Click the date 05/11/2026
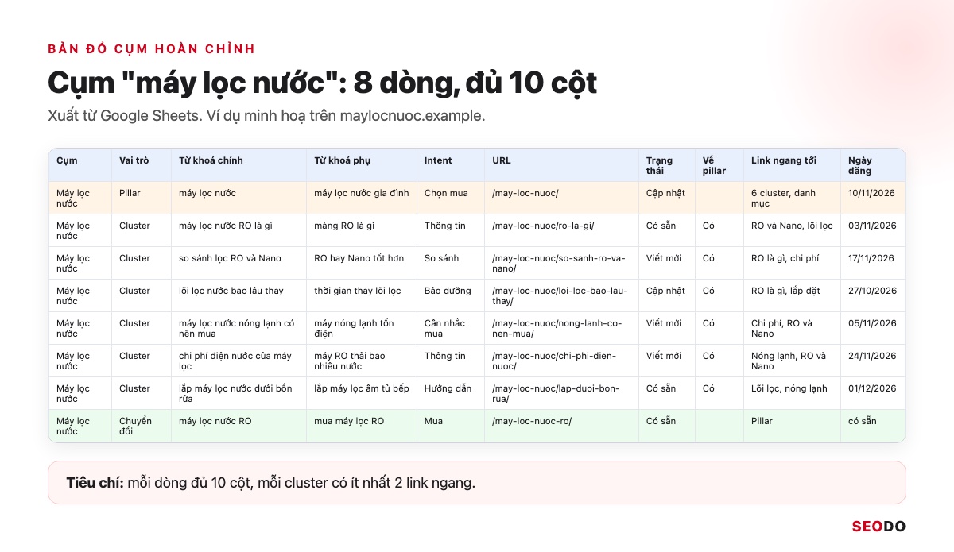954x552 pixels. click(872, 323)
